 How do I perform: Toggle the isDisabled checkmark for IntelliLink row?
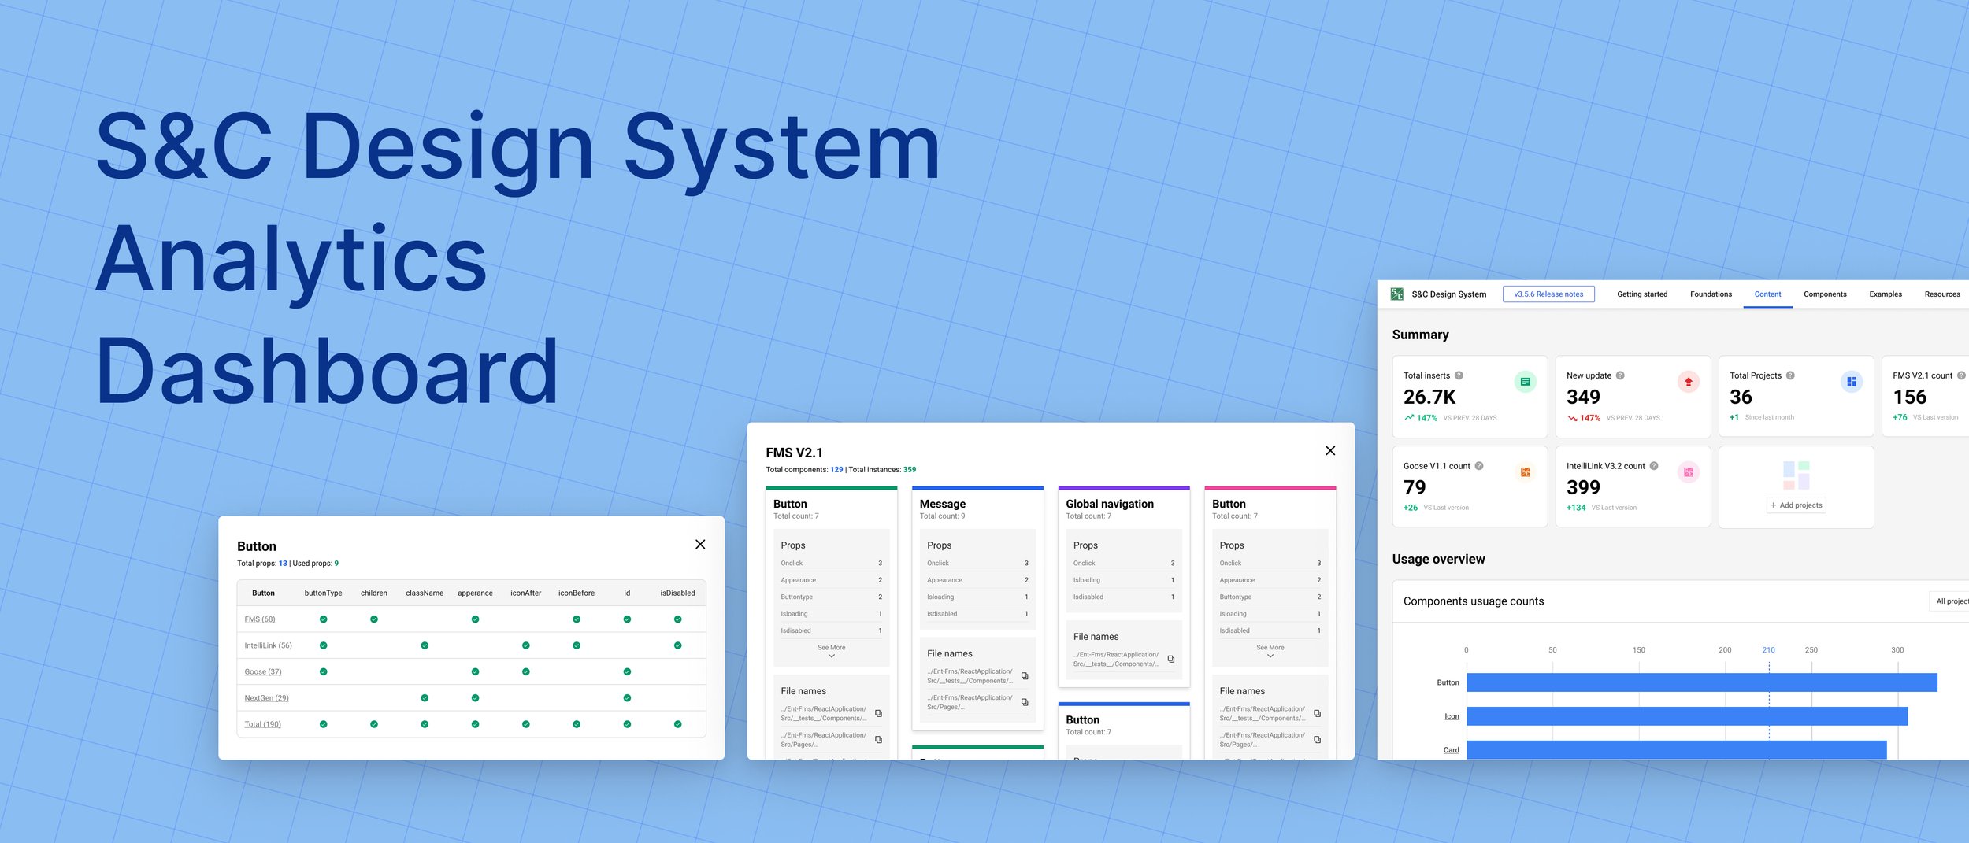tap(677, 645)
